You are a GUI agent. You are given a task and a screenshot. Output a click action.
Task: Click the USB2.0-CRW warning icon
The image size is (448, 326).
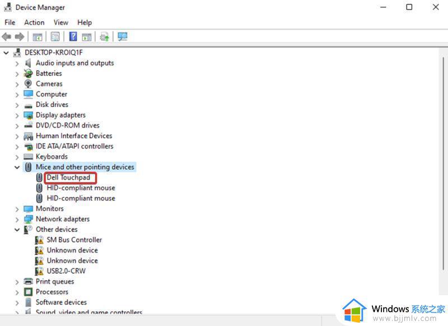point(39,271)
